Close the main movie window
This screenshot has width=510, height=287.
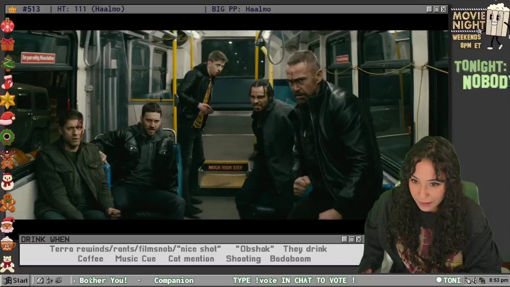444,9
